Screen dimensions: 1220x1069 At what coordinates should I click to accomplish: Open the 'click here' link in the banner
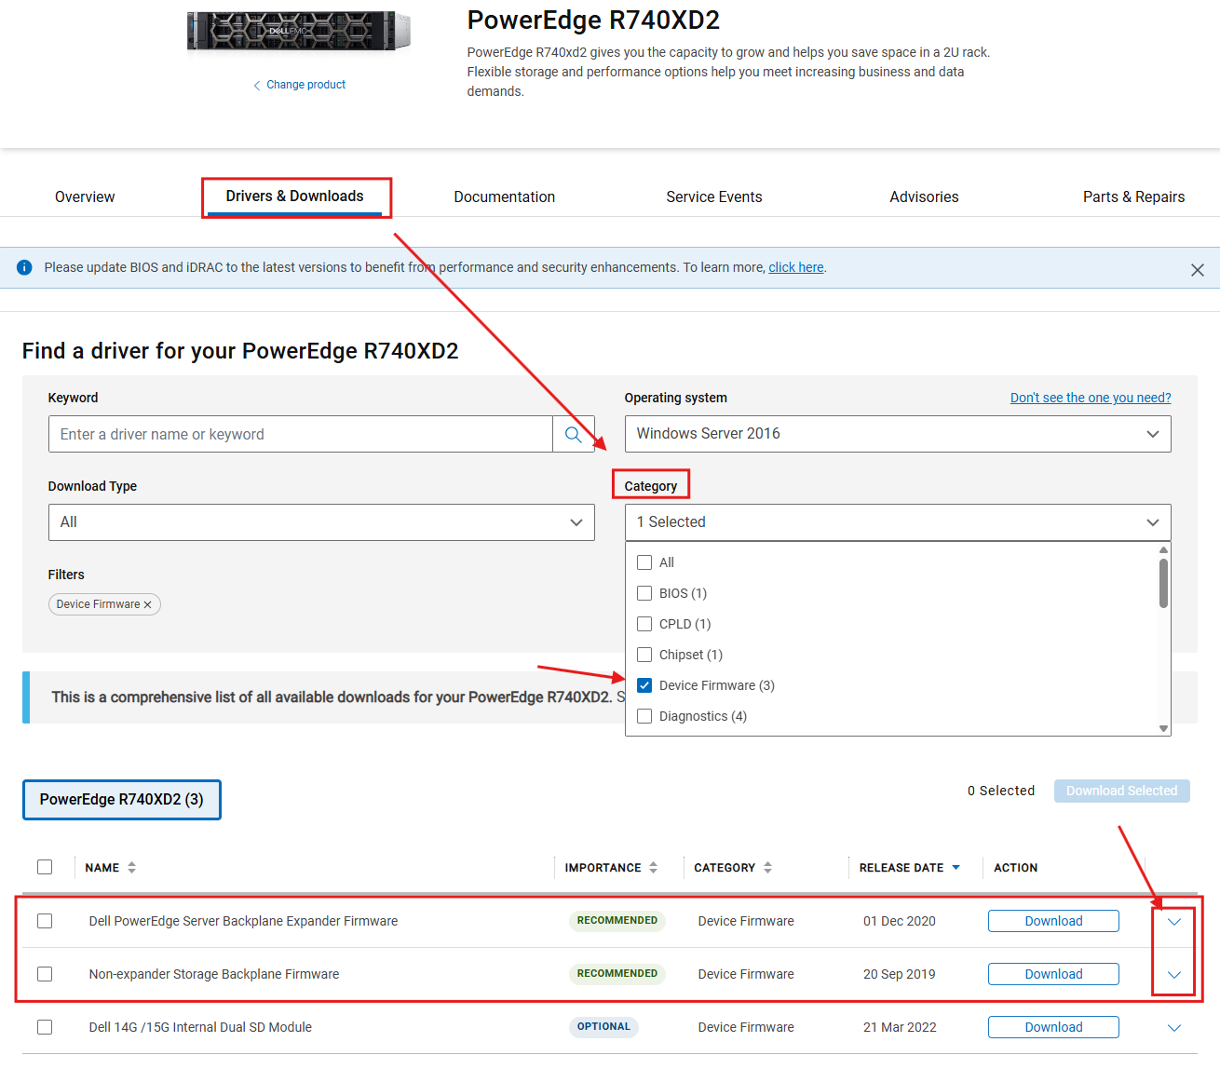795,267
